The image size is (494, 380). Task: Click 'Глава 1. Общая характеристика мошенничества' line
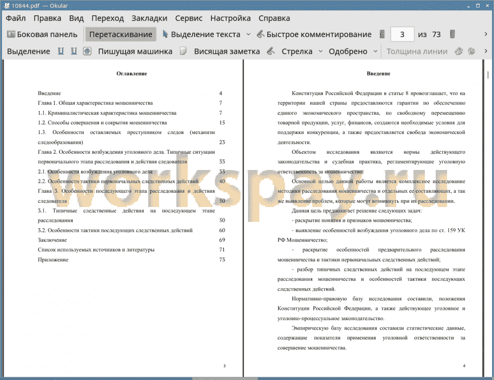pos(95,103)
